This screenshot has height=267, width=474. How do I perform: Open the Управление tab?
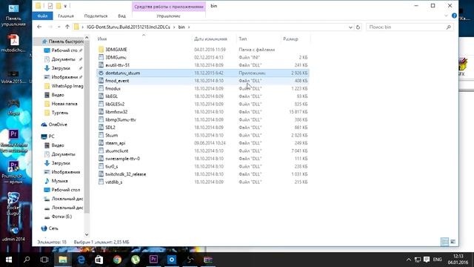(x=168, y=16)
